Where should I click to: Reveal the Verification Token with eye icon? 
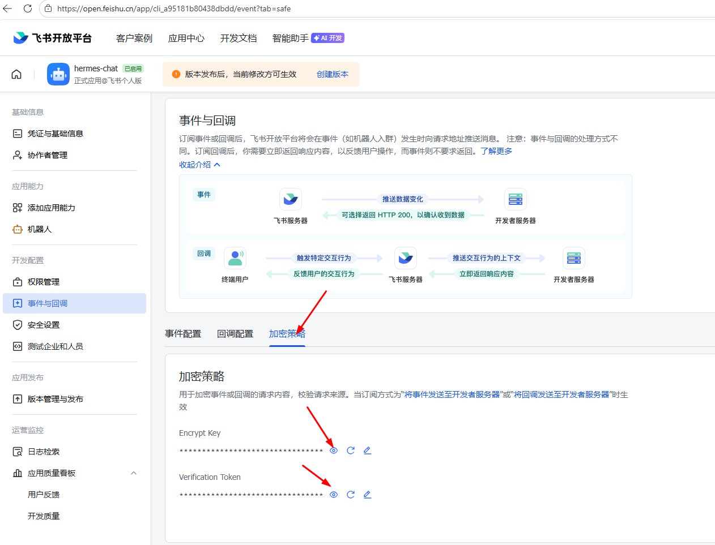(x=334, y=495)
